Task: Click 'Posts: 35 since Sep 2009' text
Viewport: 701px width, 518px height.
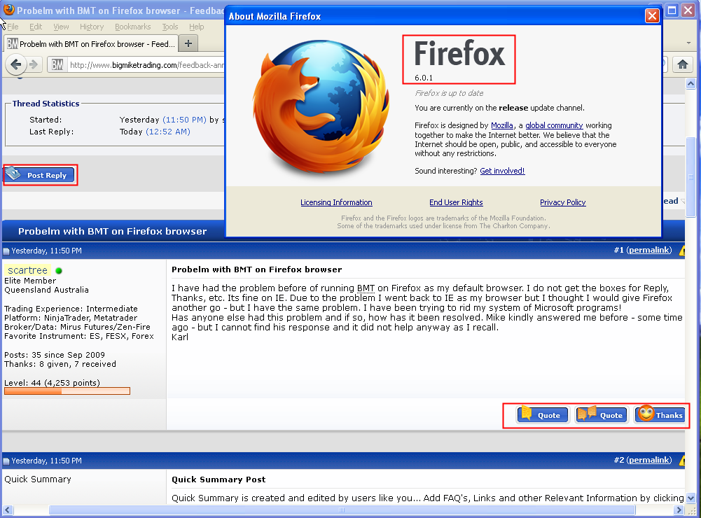Action: (x=55, y=355)
